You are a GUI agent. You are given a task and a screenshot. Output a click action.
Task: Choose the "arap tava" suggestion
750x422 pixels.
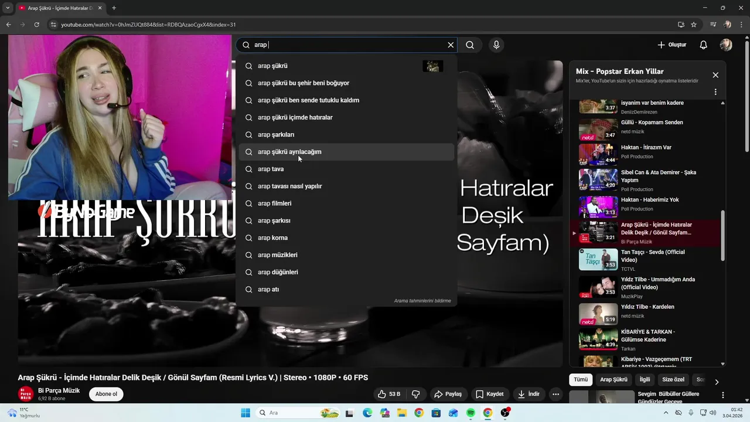click(346, 169)
